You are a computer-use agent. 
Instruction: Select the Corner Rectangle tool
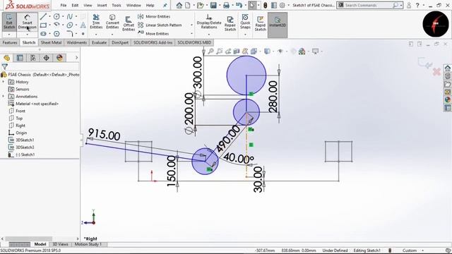pos(43,25)
